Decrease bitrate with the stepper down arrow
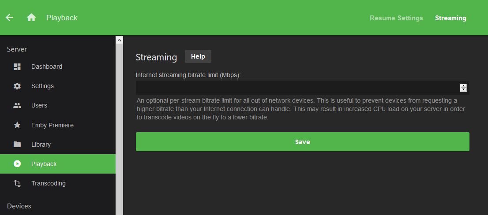The width and height of the screenshot is (488, 215). (x=463, y=89)
